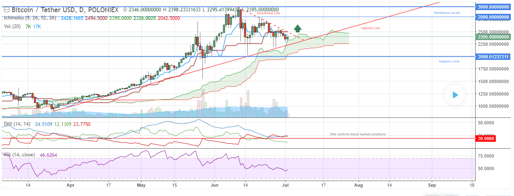Select the Support Level annotation text

click(x=449, y=61)
